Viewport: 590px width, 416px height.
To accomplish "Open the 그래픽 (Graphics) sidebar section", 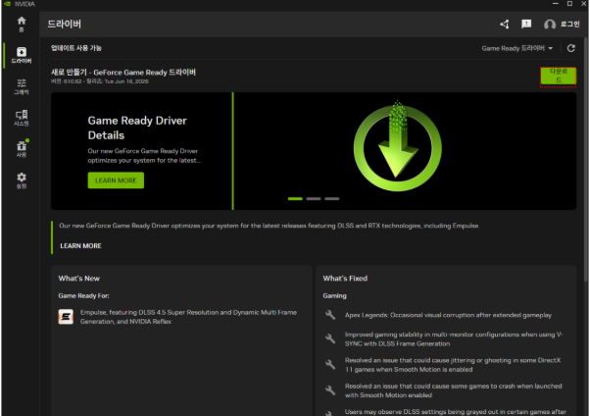I will pyautogui.click(x=22, y=86).
